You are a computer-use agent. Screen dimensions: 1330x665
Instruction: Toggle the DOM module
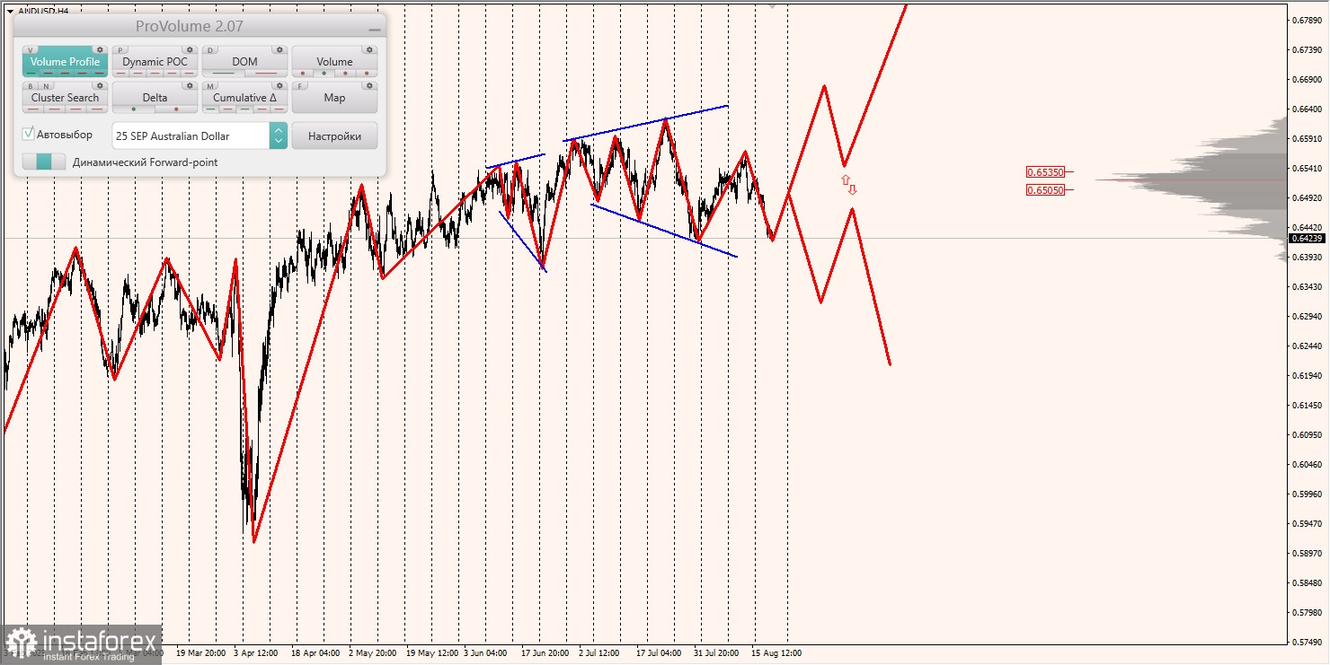[x=244, y=62]
